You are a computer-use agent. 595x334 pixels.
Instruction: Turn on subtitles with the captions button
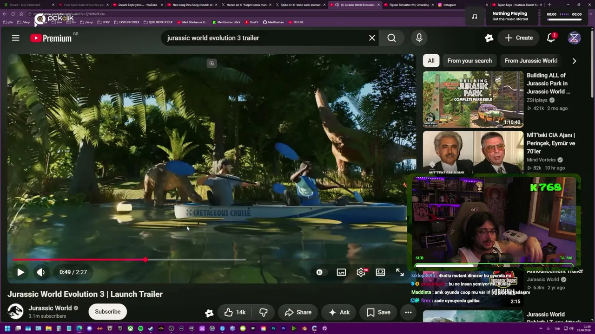coord(341,272)
